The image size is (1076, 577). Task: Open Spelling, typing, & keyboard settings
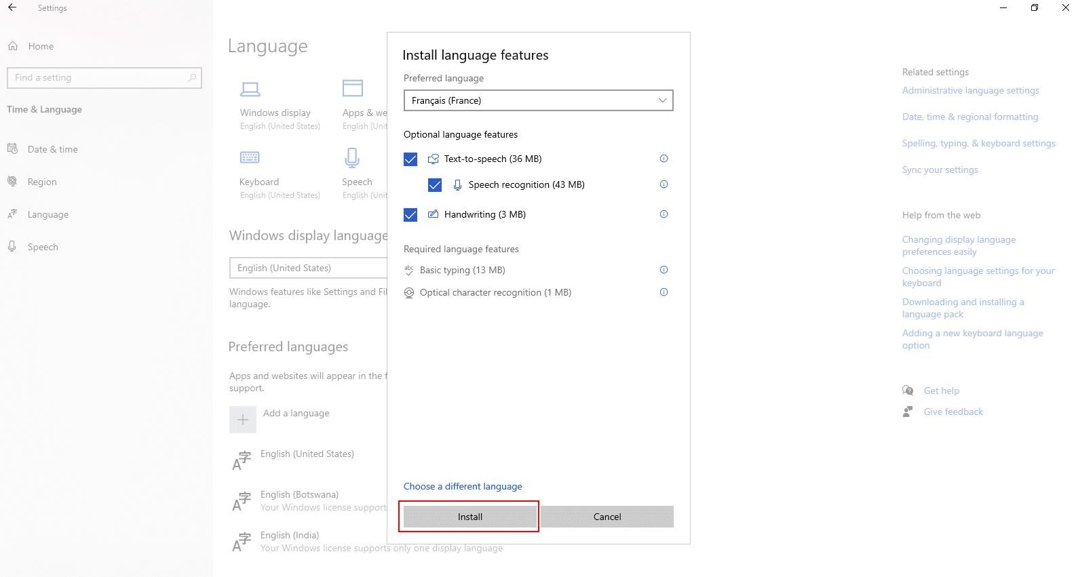979,143
